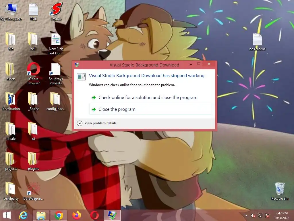Open the network tray icon
The image size is (294, 221).
[x=260, y=216]
